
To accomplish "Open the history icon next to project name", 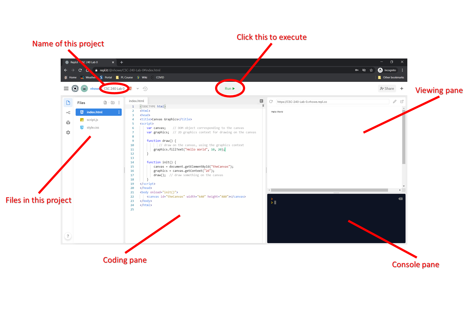I will pos(145,89).
